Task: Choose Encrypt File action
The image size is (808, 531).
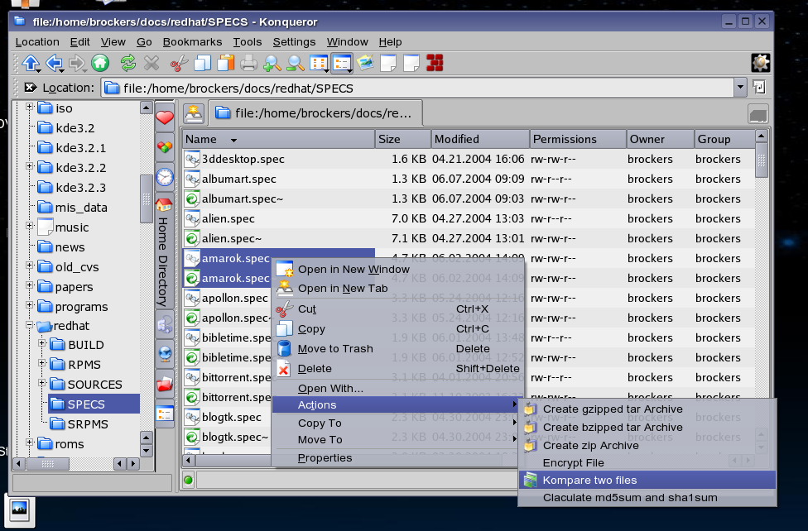Action: (x=647, y=462)
